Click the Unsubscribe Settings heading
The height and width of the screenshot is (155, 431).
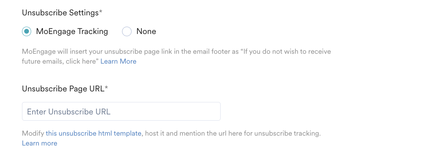click(60, 13)
